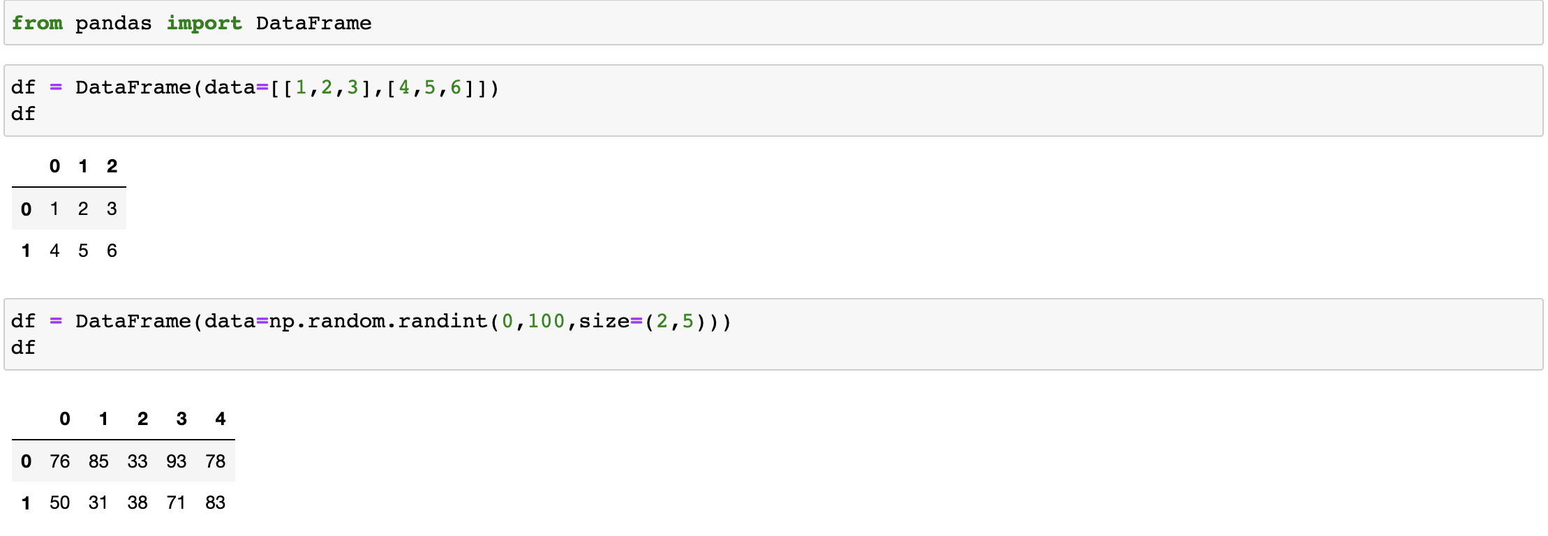Click value 83 in second table
The width and height of the screenshot is (1548, 536).
click(x=215, y=502)
